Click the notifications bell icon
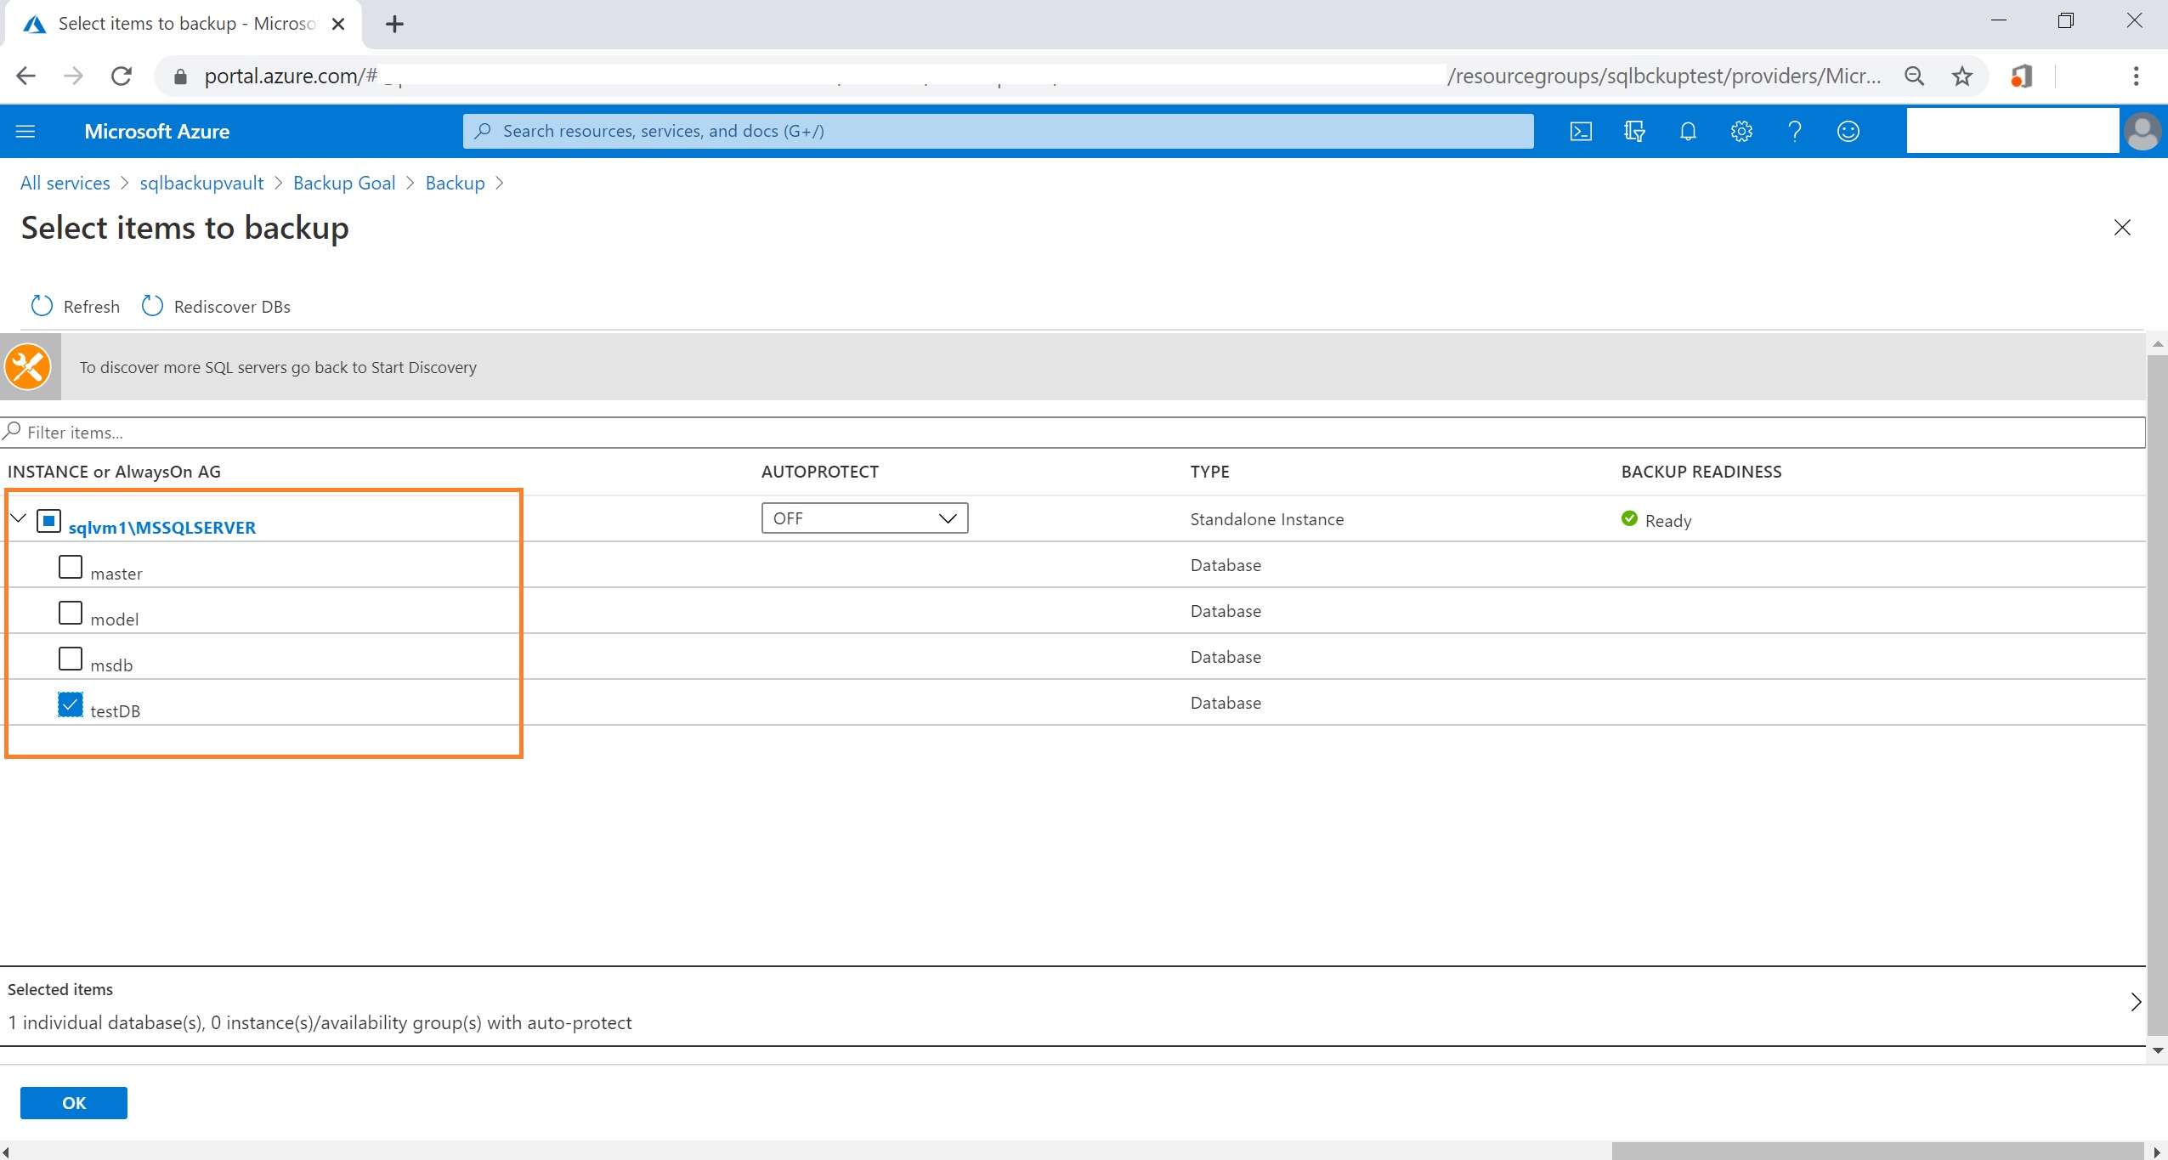 click(1688, 131)
